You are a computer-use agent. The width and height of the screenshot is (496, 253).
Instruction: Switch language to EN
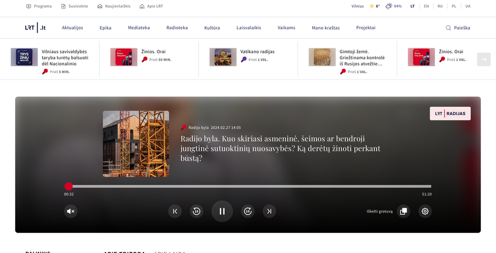click(x=426, y=6)
